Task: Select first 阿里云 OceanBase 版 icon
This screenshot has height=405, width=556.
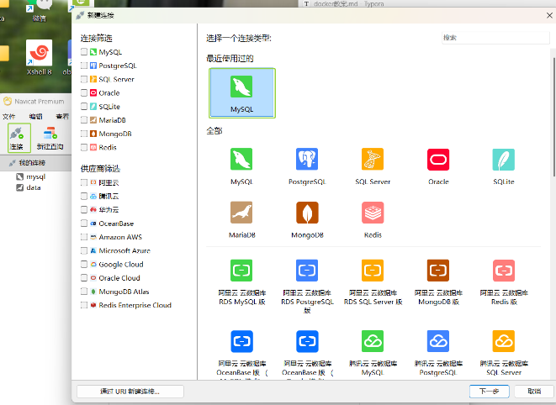Action: (x=241, y=341)
